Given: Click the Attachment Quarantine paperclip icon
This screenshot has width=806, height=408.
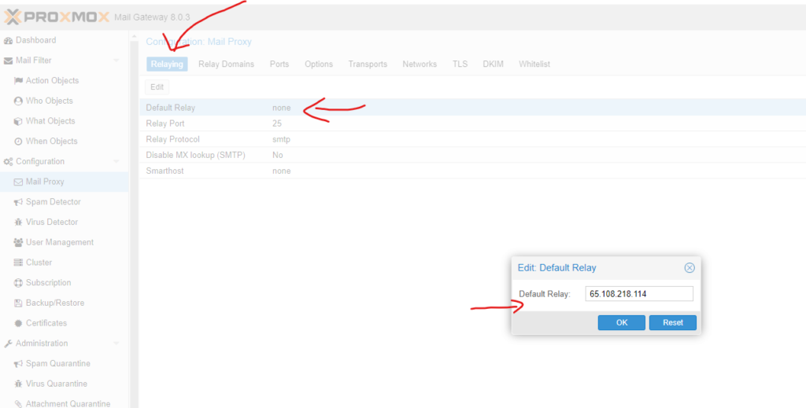Looking at the screenshot, I should pos(18,404).
